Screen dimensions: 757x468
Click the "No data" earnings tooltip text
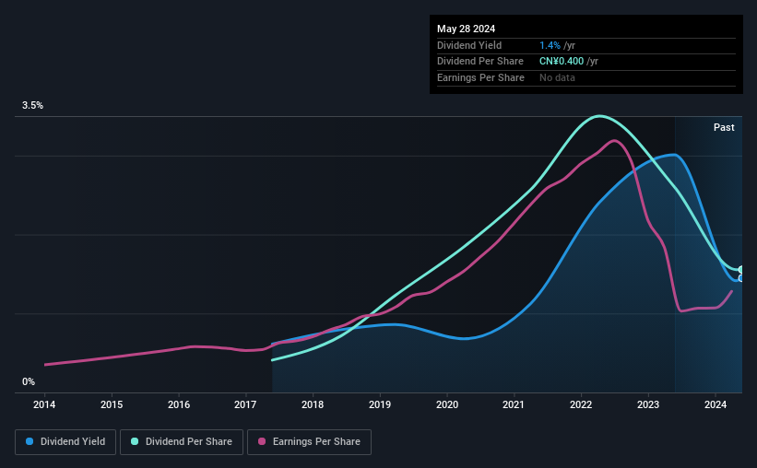point(558,77)
